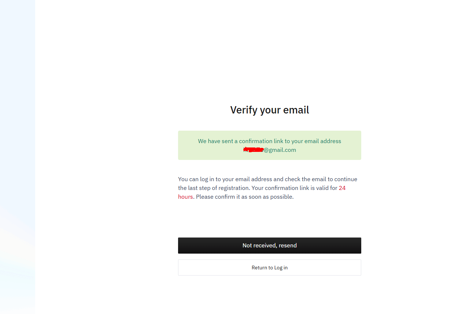This screenshot has height=314, width=462.
Task: Click the "Verify your email" heading
Action: coord(269,110)
